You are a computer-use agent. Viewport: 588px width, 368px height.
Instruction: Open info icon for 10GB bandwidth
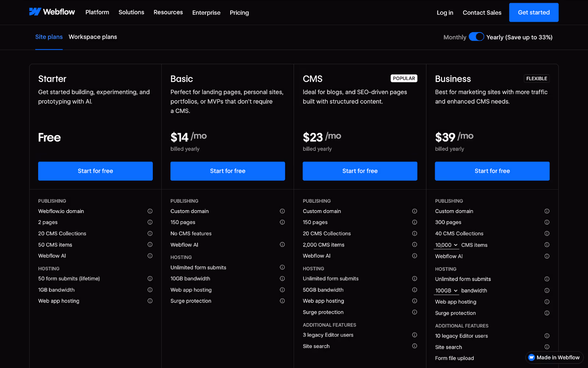pyautogui.click(x=282, y=279)
